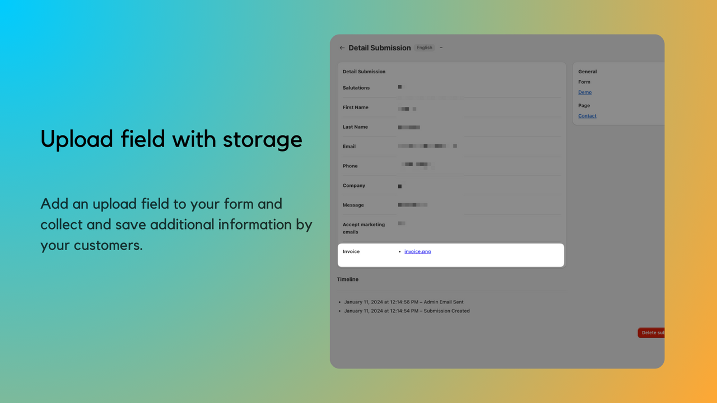Click the General panel heading

[x=588, y=72]
